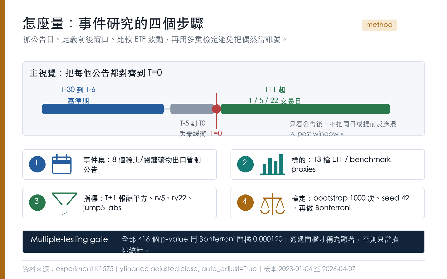The image size is (447, 279).
Task: Click the note starting 只看公告後
Action: [x=343, y=129]
